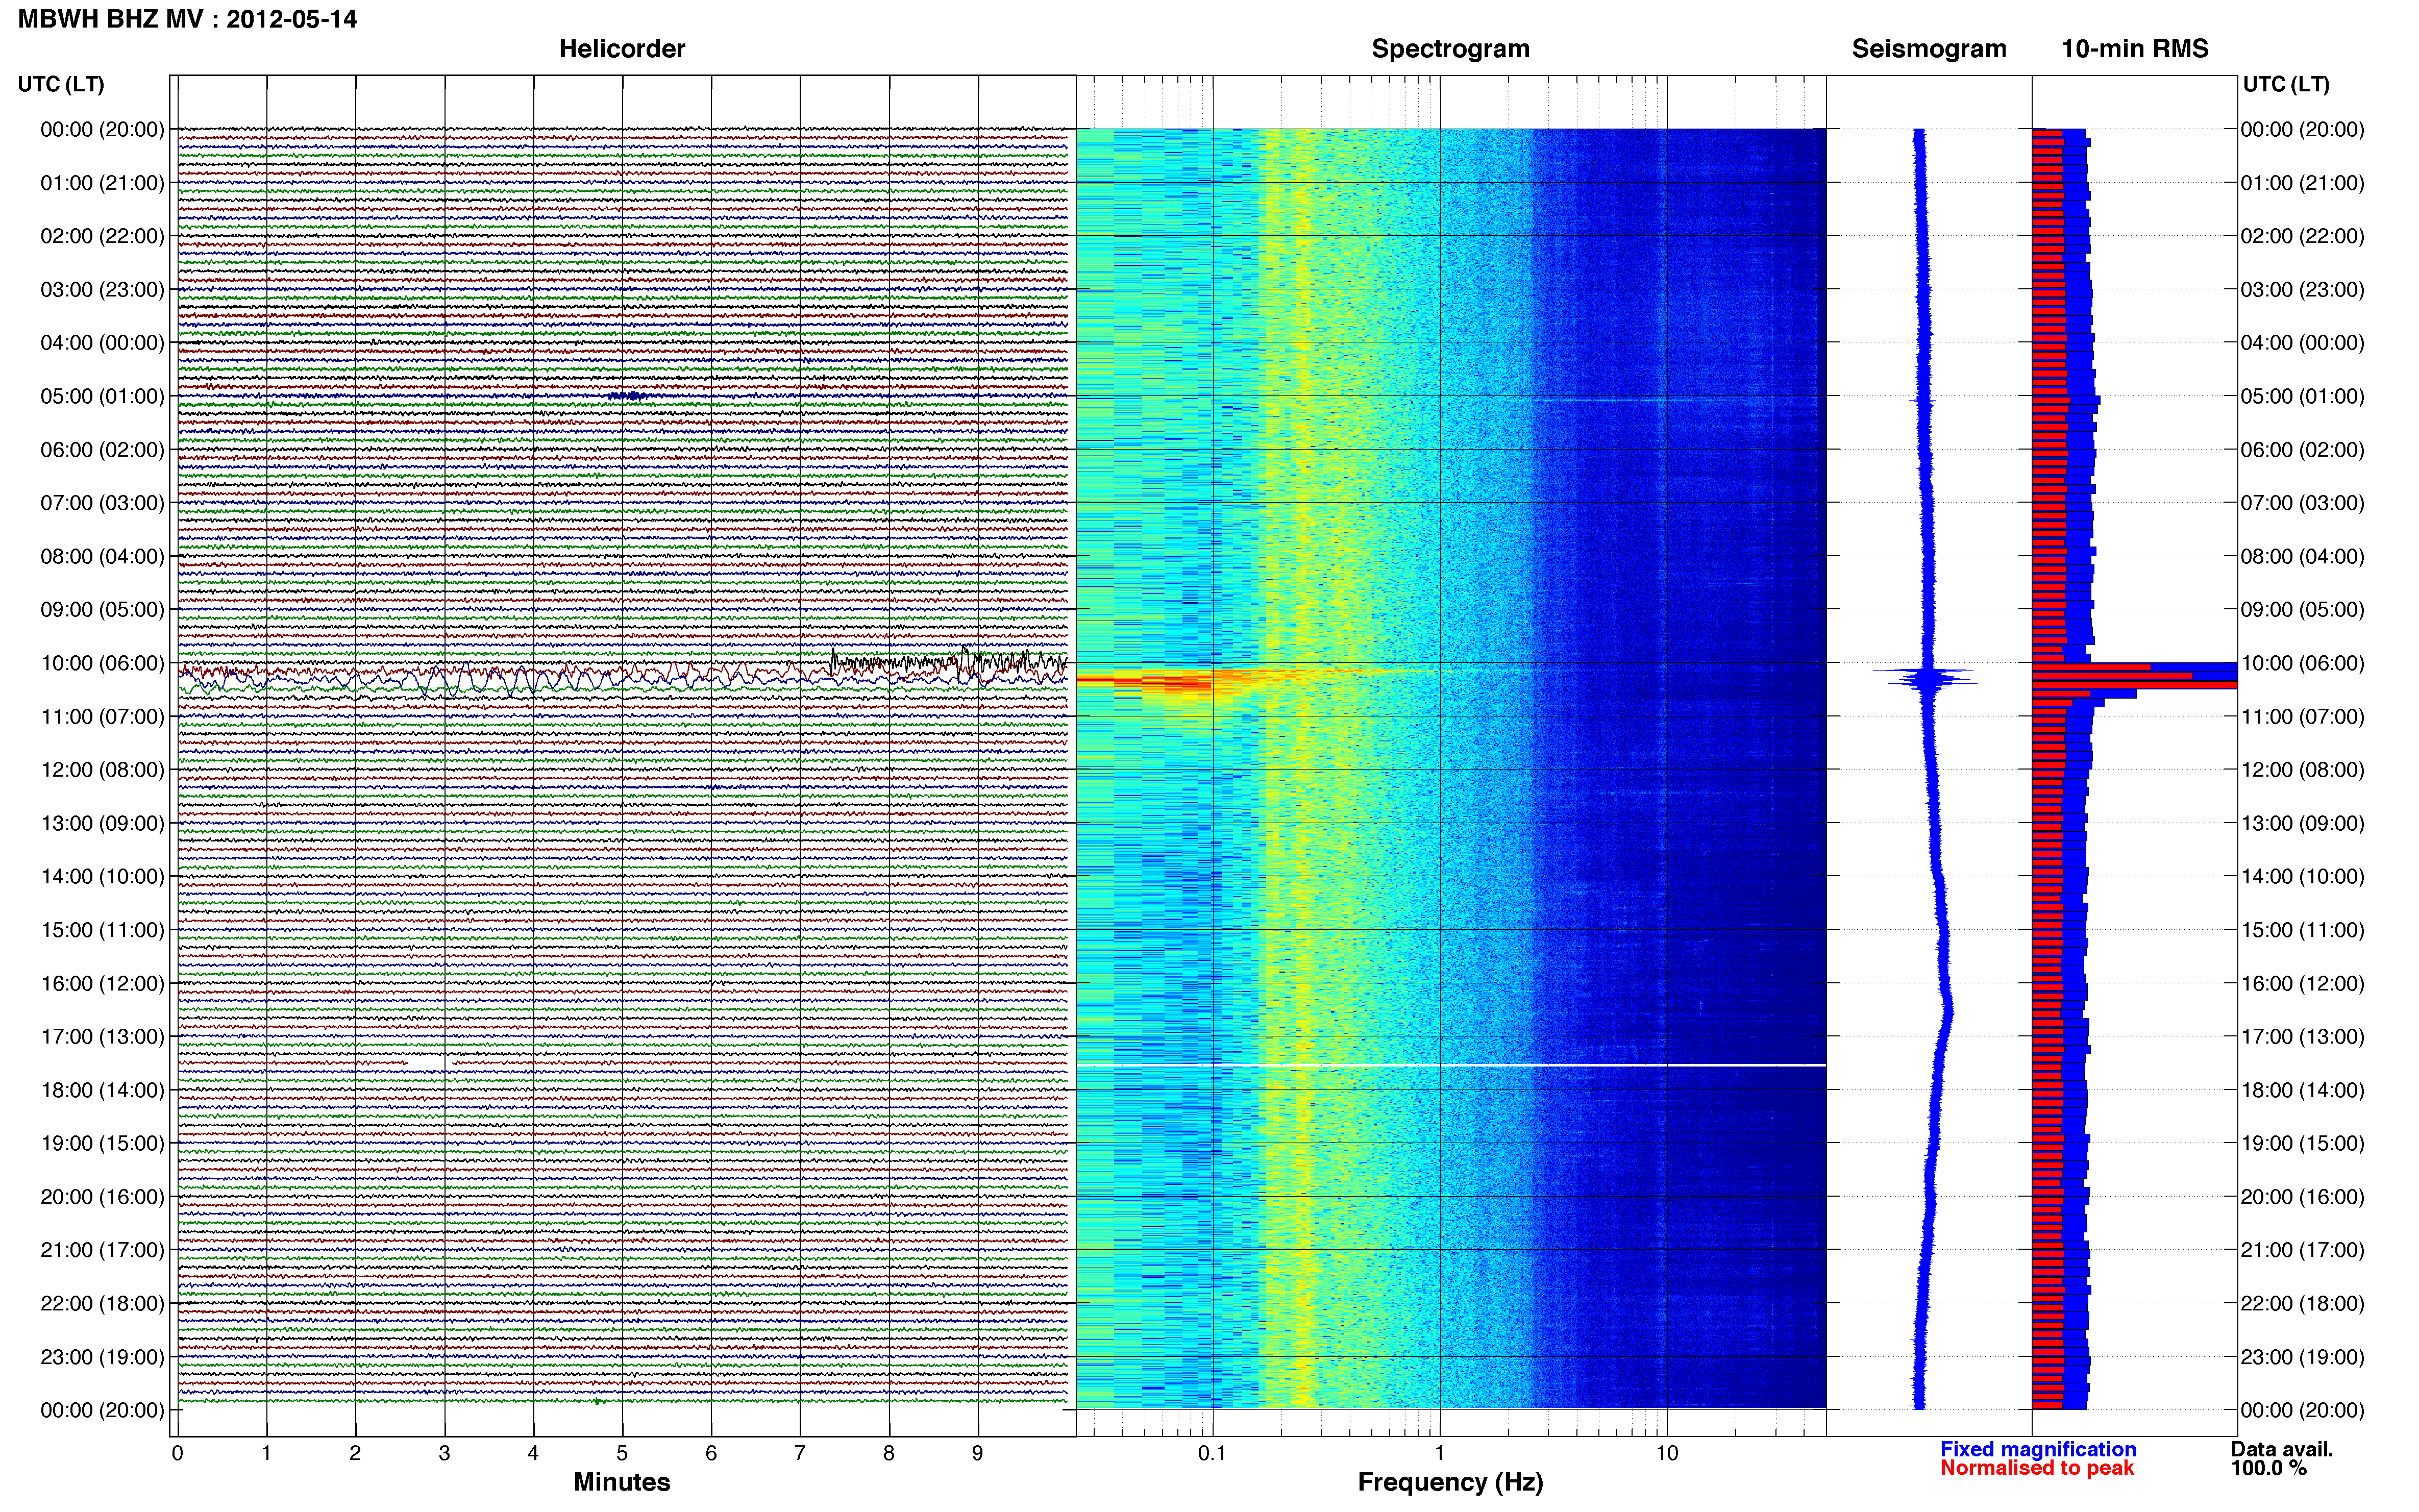Click the '5' minutes tick label

coord(622,1453)
